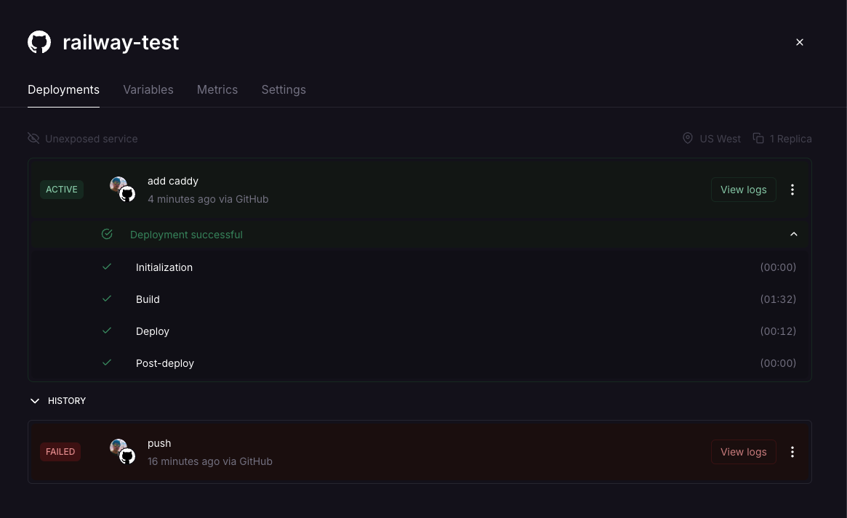The width and height of the screenshot is (847, 518).
Task: Open three-dot menu for failed push deployment
Action: [792, 452]
